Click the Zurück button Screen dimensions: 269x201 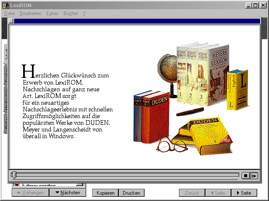(x=192, y=193)
